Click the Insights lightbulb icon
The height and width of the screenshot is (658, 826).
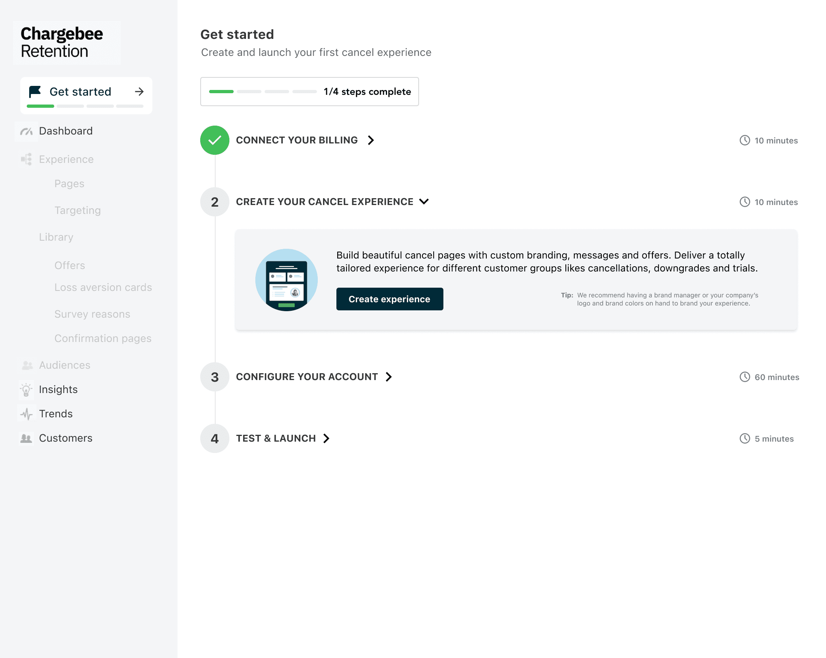[x=26, y=390]
